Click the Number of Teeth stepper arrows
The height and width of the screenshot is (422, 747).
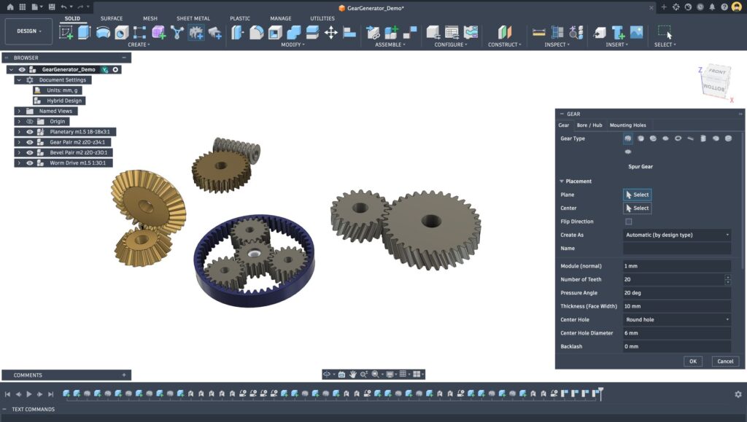coord(727,280)
